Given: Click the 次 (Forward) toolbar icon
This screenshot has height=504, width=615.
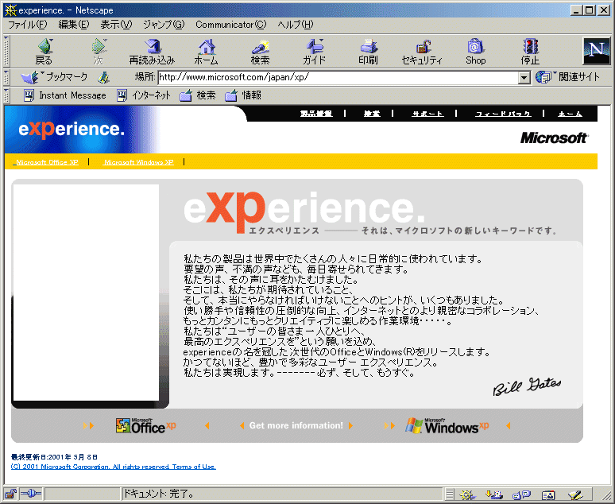Looking at the screenshot, I should tap(99, 52).
